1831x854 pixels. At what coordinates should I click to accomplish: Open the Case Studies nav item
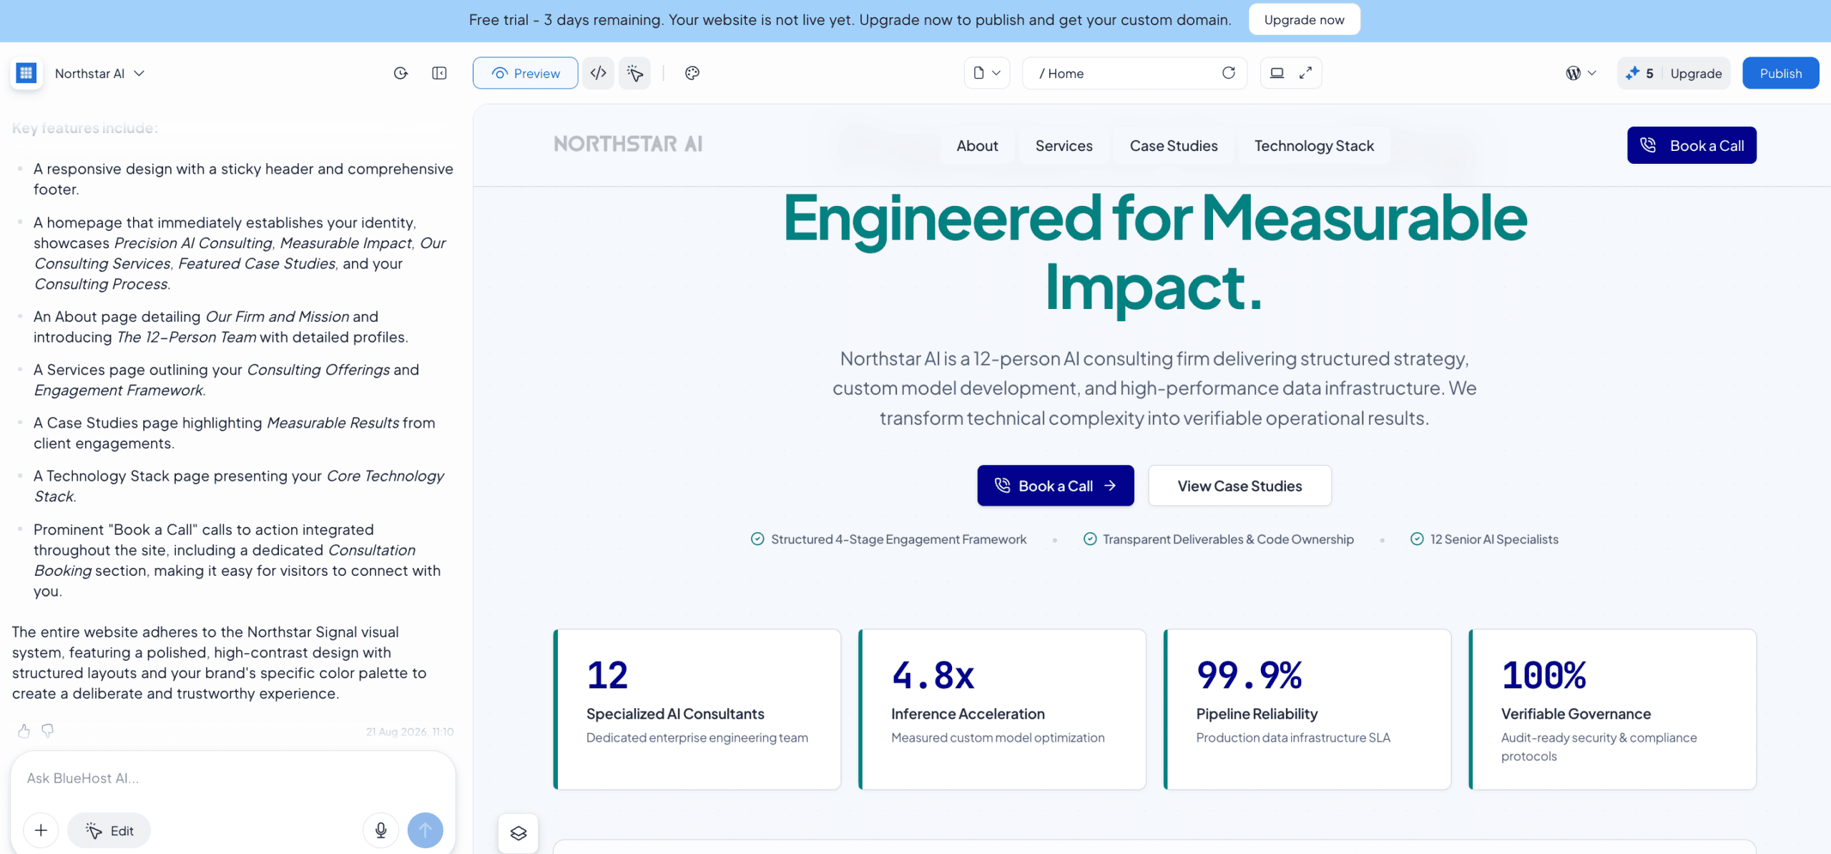pyautogui.click(x=1173, y=145)
